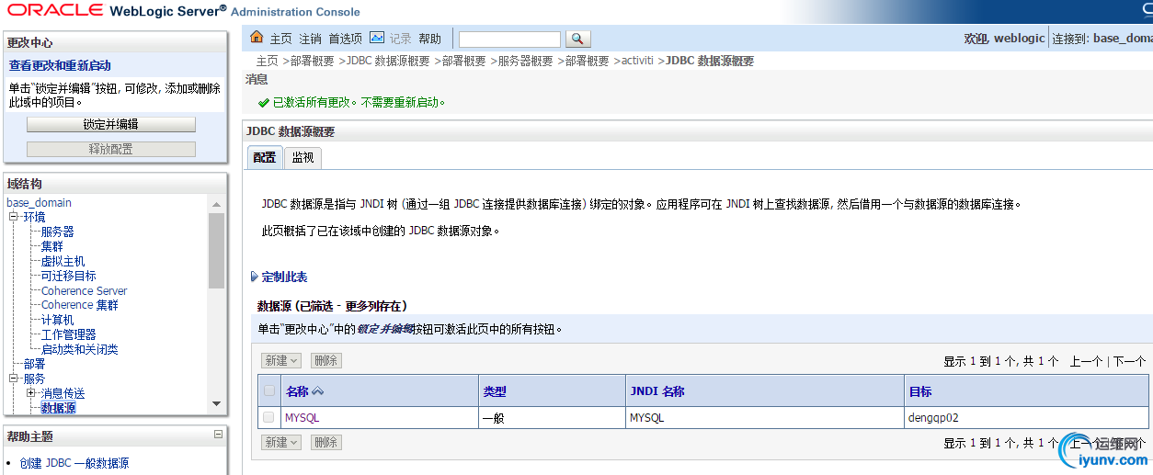Select Coherence 集群 tree item
This screenshot has width=1153, height=475.
point(79,305)
